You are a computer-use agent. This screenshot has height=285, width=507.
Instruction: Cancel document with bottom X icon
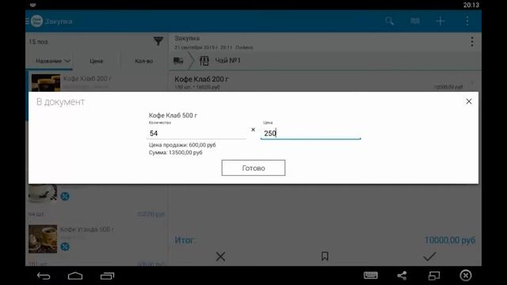[220, 256]
